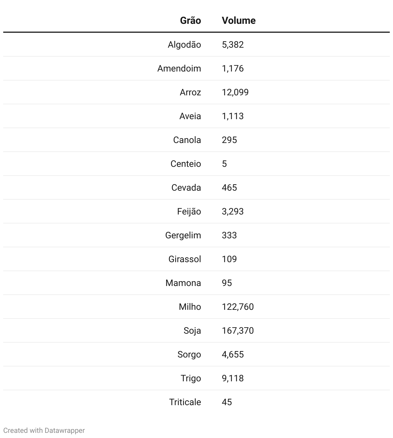Select the Mamona row label
This screenshot has height=438, width=393.
pyautogui.click(x=183, y=283)
